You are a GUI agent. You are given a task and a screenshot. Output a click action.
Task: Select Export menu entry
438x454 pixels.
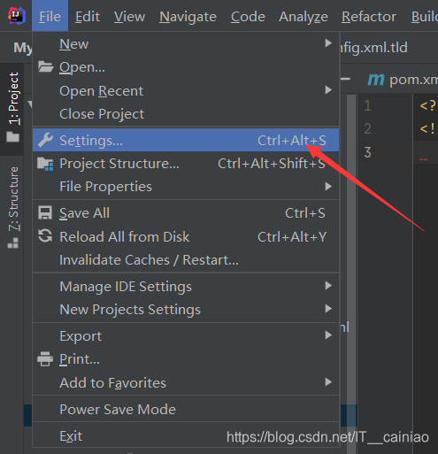click(186, 335)
